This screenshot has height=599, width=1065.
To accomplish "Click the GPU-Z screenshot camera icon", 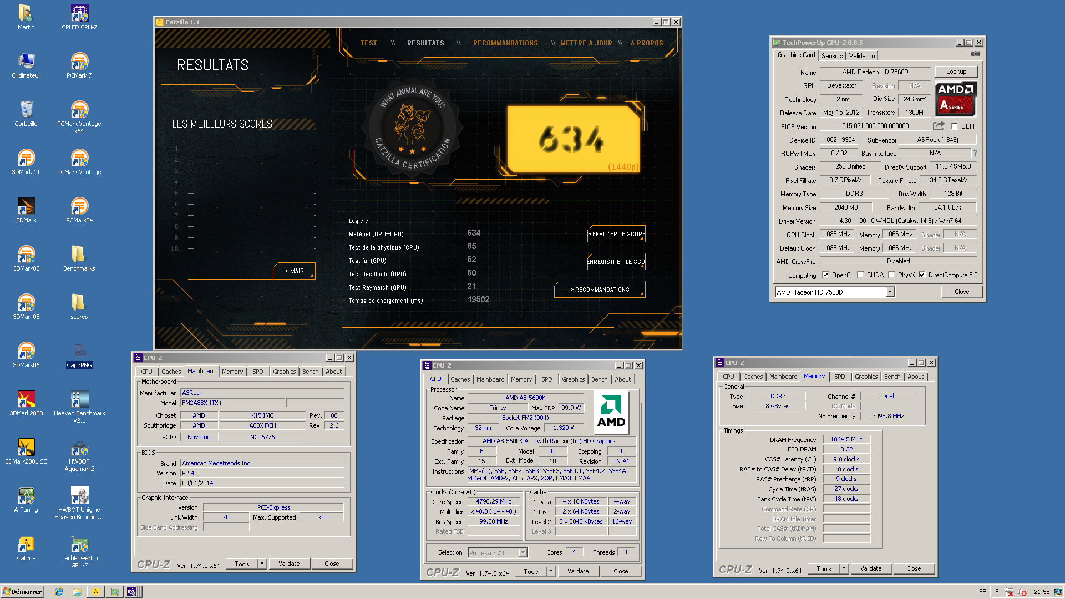I will pyautogui.click(x=975, y=54).
